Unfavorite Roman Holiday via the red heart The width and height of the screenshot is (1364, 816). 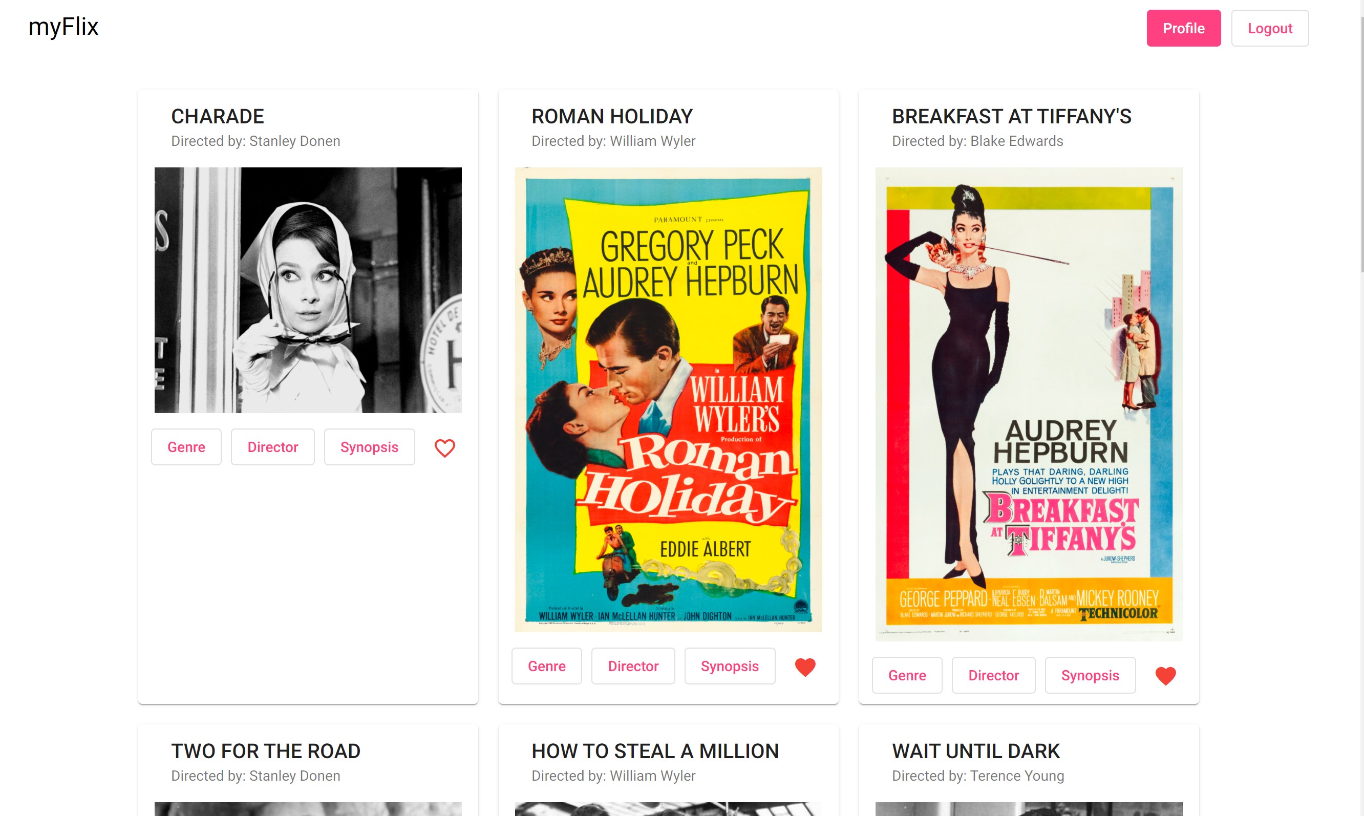point(805,667)
